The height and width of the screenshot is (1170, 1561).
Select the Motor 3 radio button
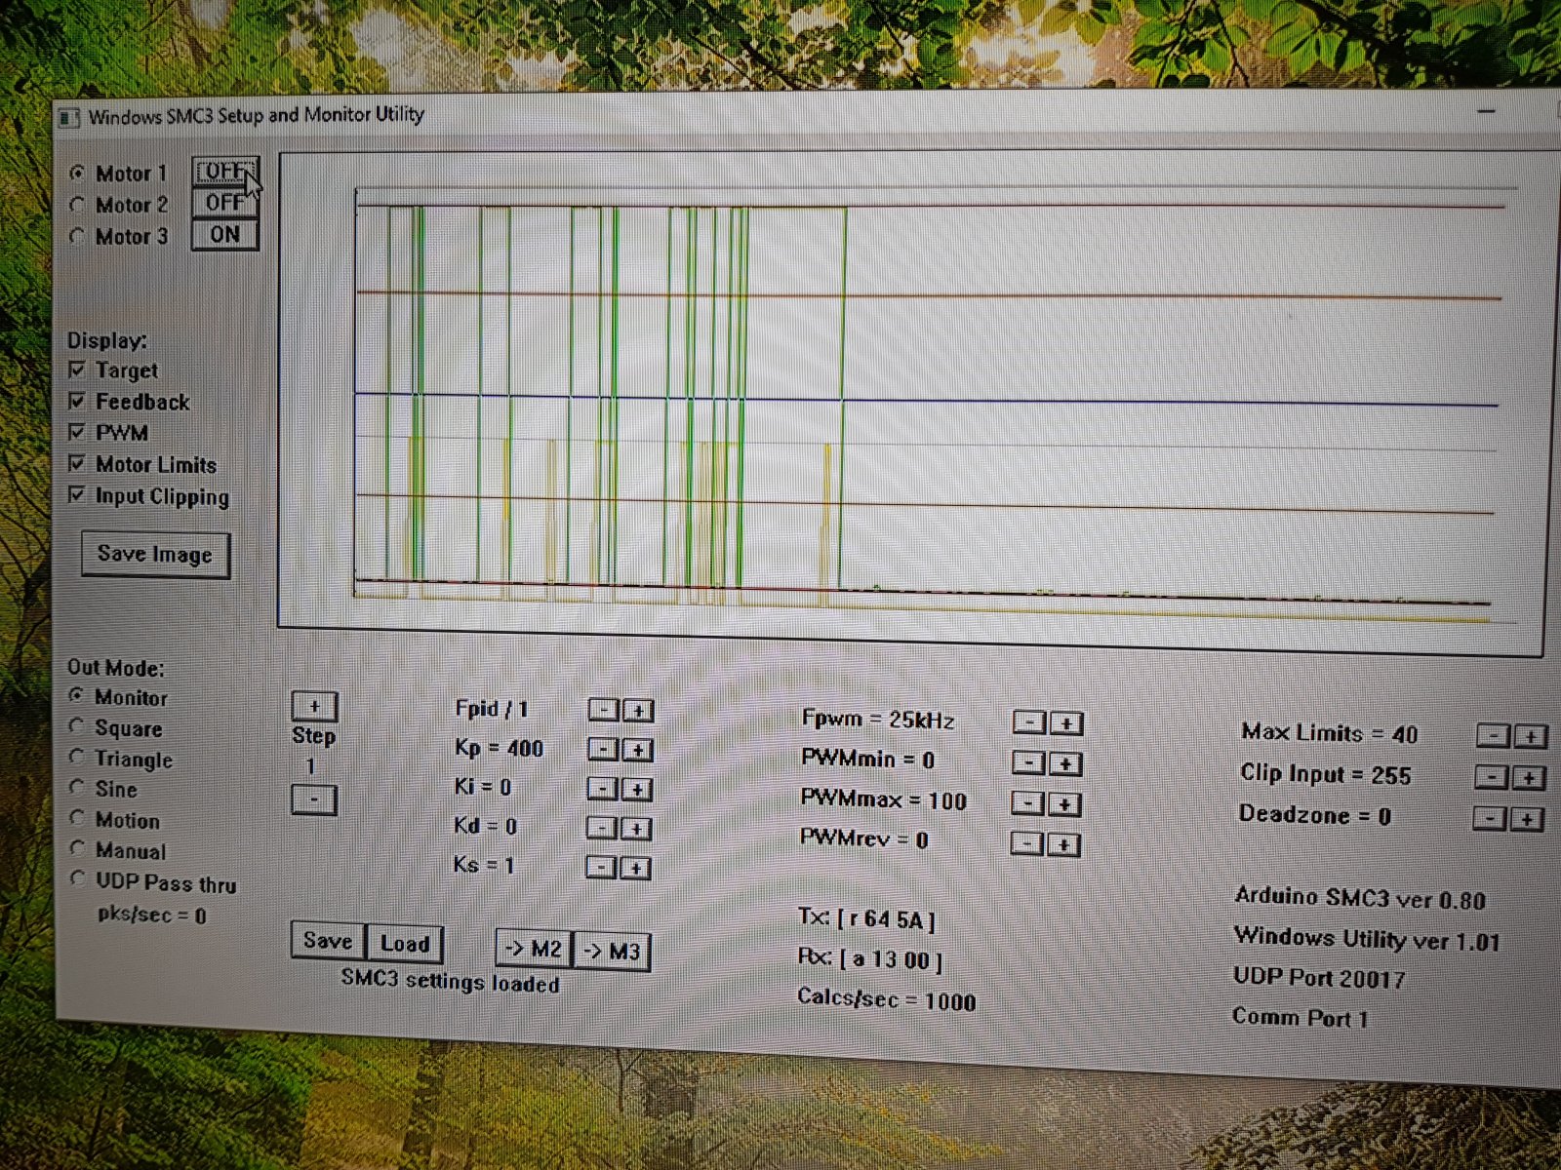coord(77,236)
